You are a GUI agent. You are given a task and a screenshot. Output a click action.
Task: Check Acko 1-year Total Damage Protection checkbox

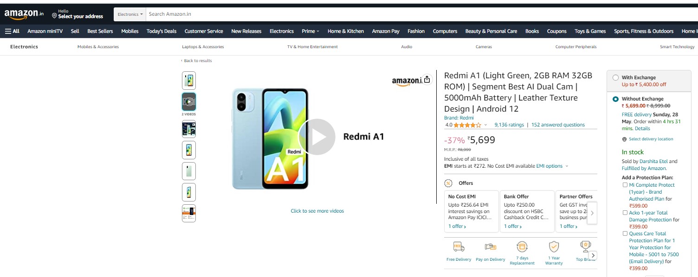click(625, 213)
